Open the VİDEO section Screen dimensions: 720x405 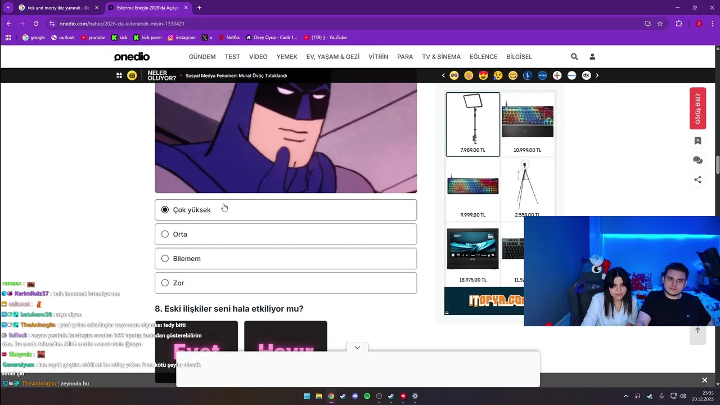[x=258, y=57]
